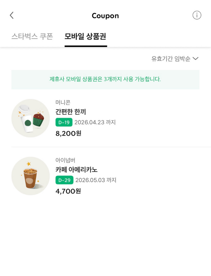Tap the green 제휴사 모바일 상품권 notice banner
211x276 pixels.
click(x=105, y=79)
